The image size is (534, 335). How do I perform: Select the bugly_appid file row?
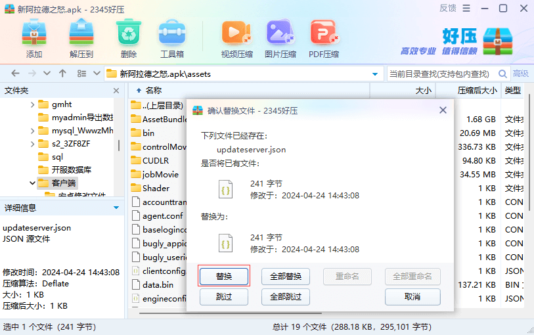click(159, 244)
